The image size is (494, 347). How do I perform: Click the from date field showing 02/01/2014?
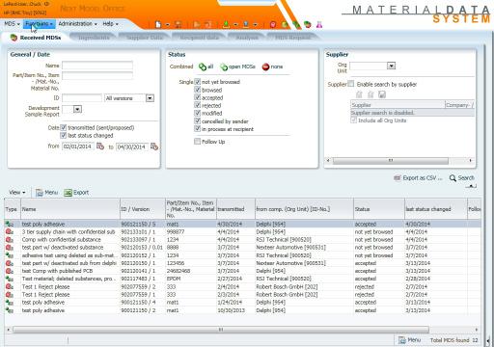[x=77, y=147]
